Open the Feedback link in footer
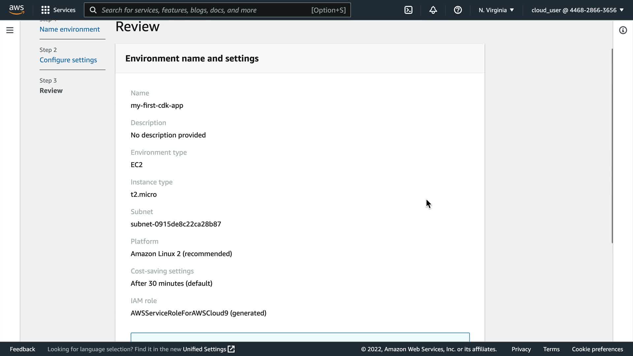633x356 pixels. 22,349
